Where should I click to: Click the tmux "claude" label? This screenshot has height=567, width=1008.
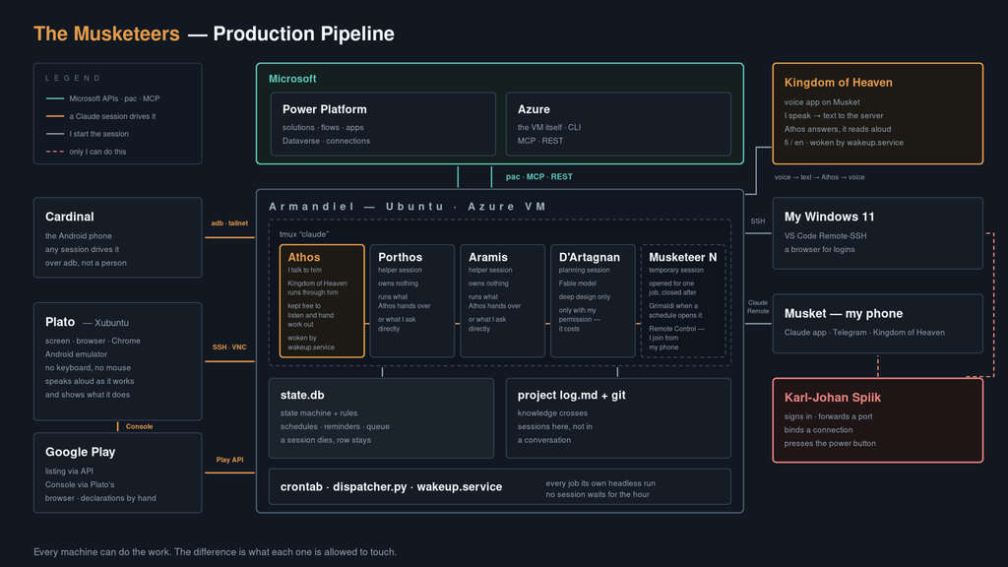[x=303, y=234]
